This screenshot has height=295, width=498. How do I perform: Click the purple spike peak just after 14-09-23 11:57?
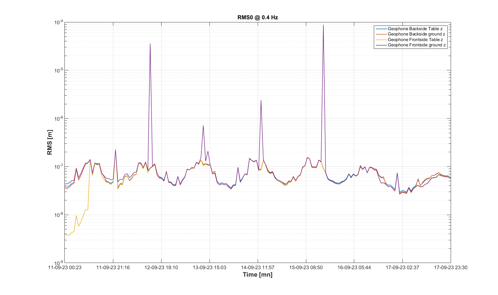(x=261, y=101)
